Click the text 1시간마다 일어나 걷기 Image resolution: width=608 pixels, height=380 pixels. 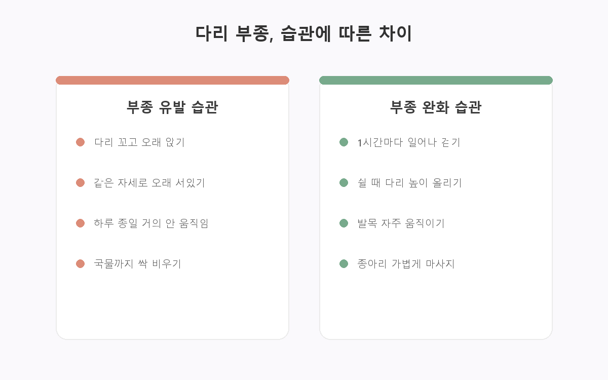pyautogui.click(x=409, y=142)
